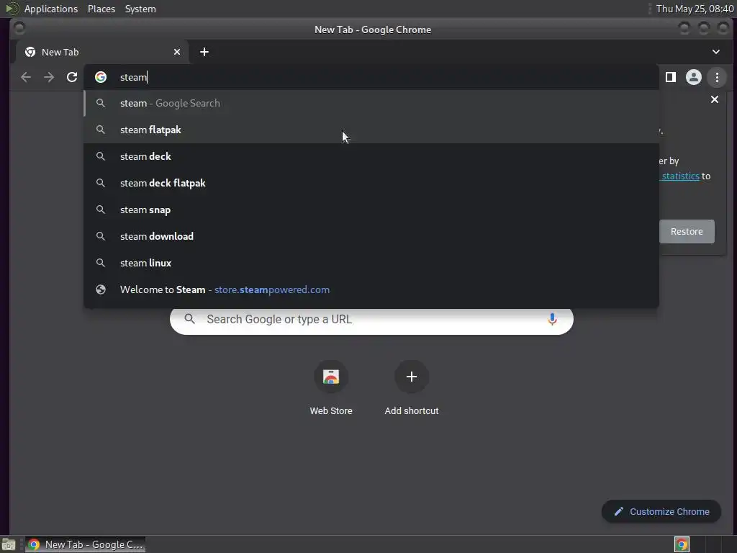The height and width of the screenshot is (553, 737).
Task: Click magnifier icon beside 'steam download'
Action: (x=101, y=236)
